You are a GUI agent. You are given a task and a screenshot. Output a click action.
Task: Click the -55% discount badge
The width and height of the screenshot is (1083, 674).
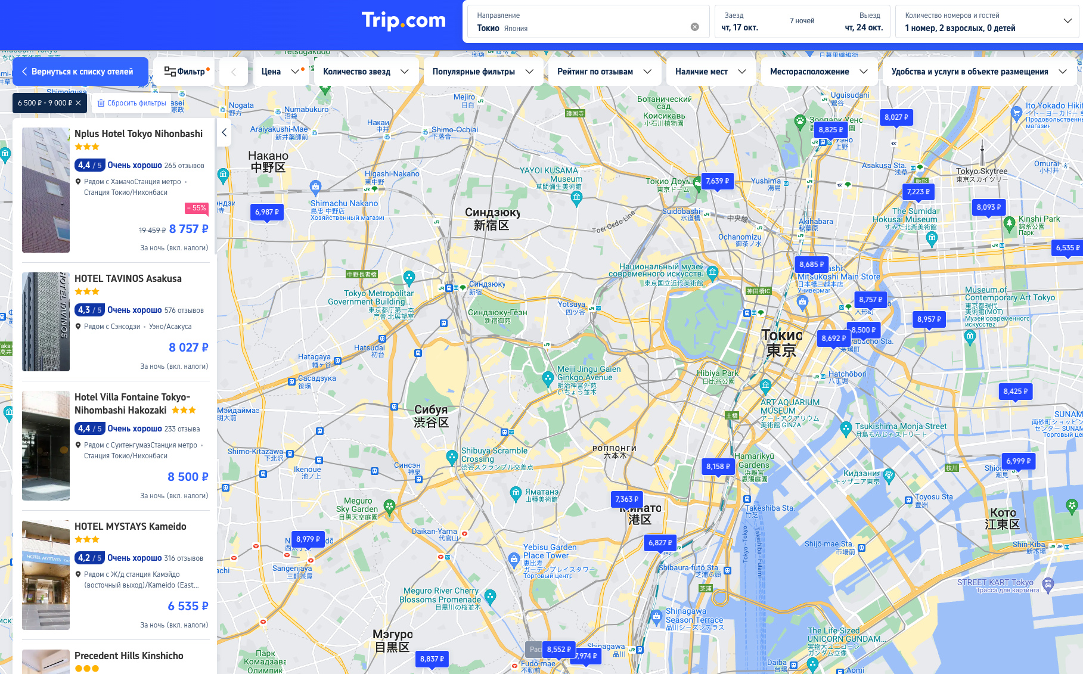(197, 208)
